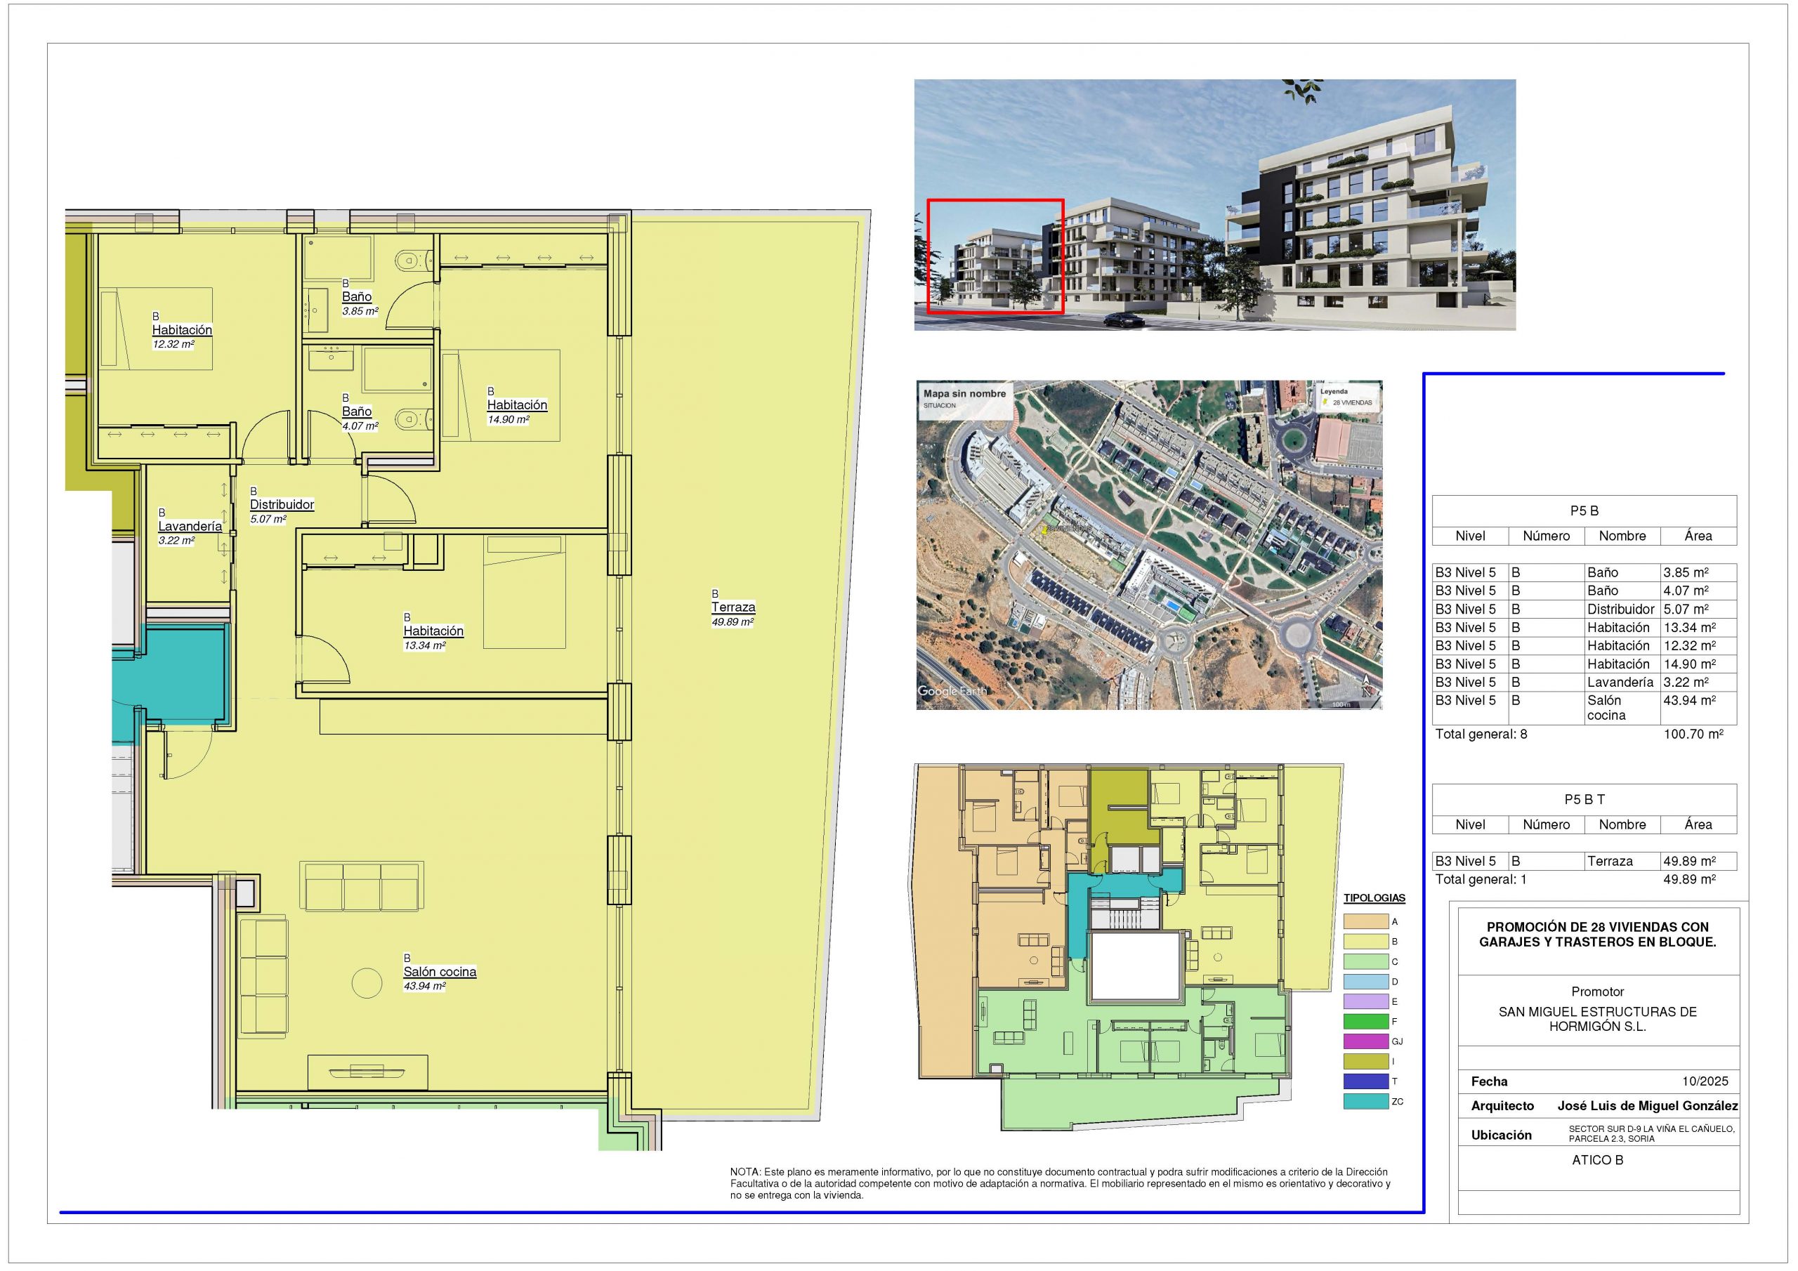Click the GJ magenta legend swatch

click(1366, 1041)
